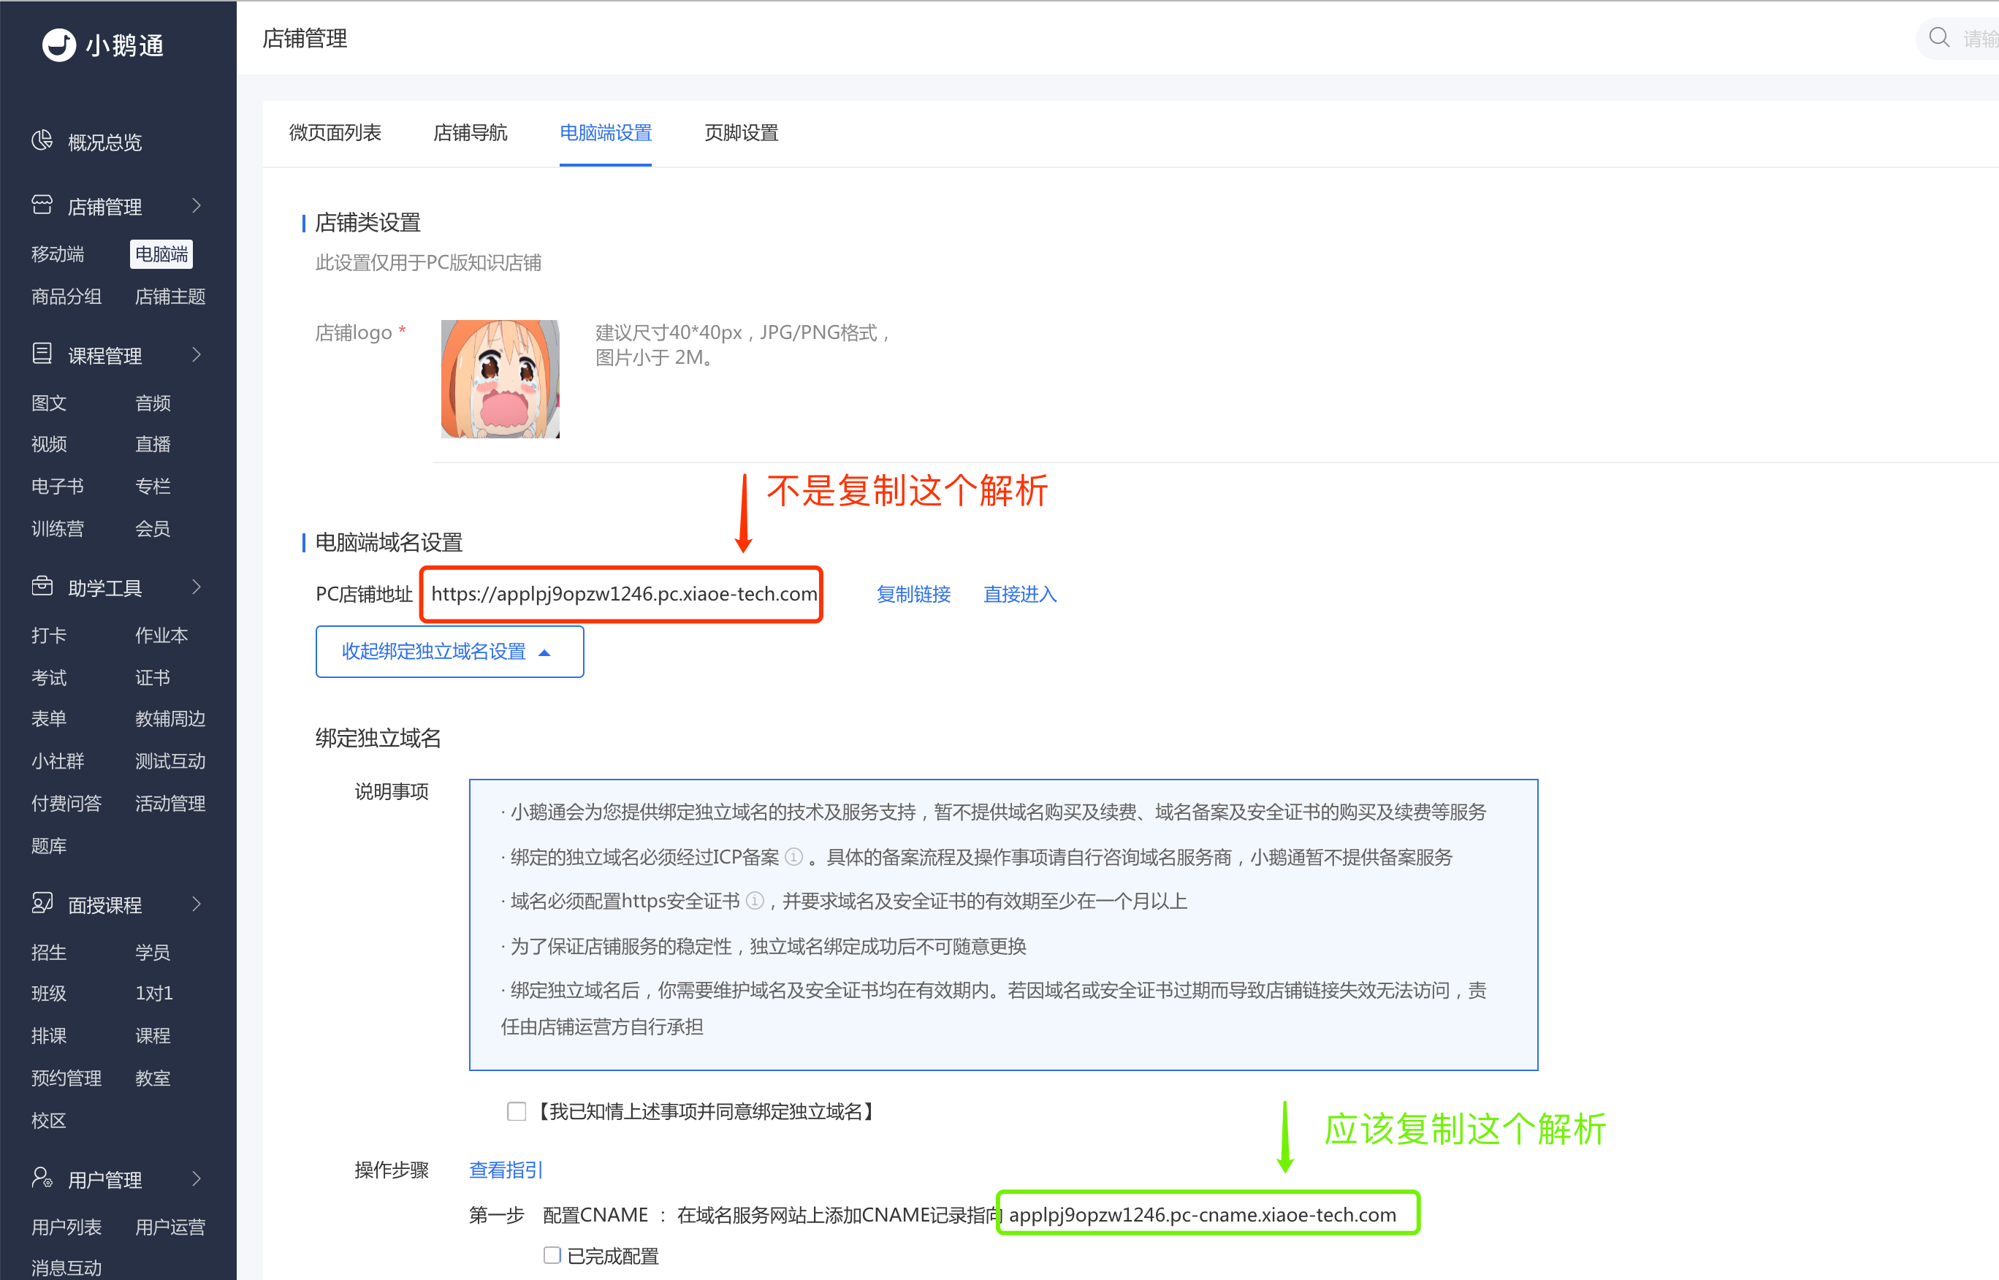Select 移动端 in sidebar
The height and width of the screenshot is (1280, 1999).
(57, 254)
